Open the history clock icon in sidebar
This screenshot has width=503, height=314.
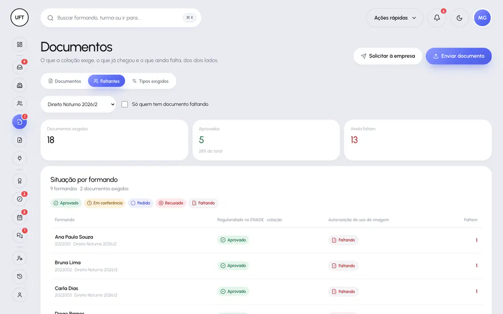tap(19, 276)
